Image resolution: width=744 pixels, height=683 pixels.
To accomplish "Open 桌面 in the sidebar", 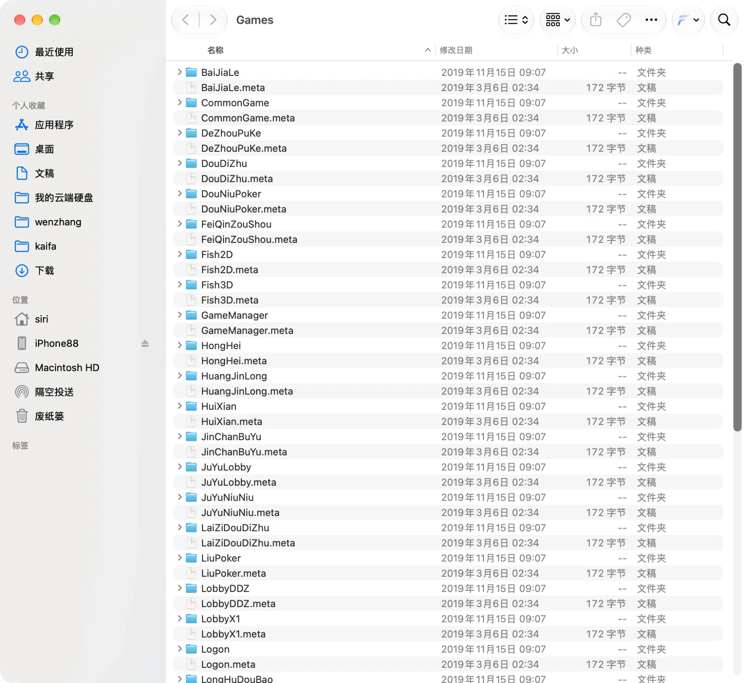I will [44, 149].
